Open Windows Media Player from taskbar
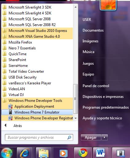The width and height of the screenshot is (130, 158). point(63,153)
